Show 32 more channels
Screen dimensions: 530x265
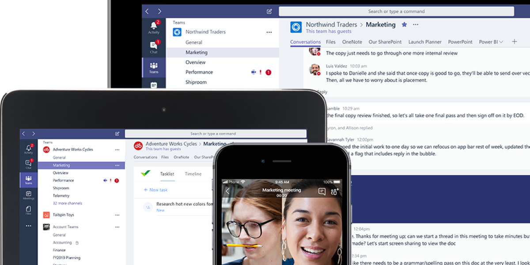click(68, 204)
